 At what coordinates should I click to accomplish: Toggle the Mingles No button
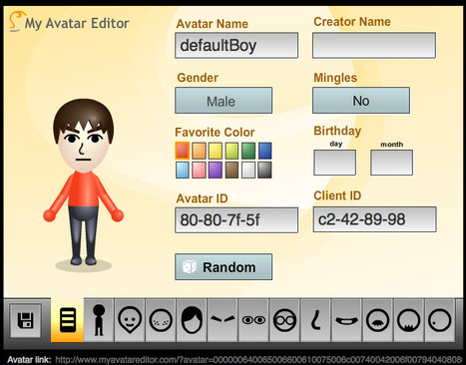(x=361, y=101)
